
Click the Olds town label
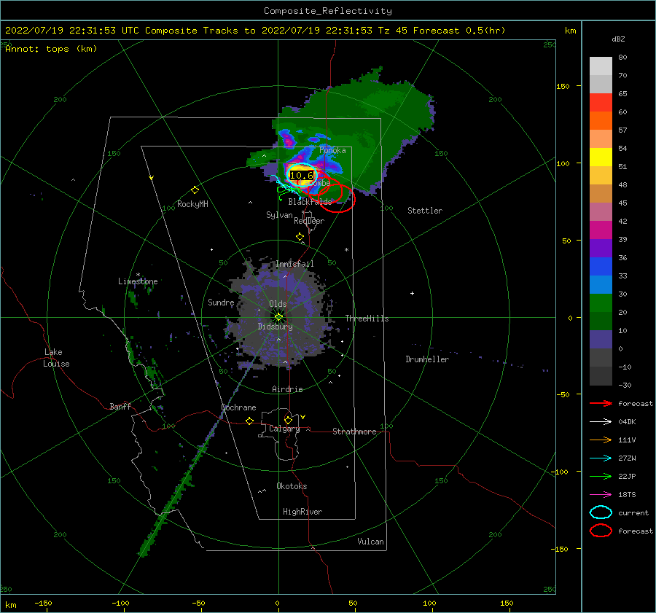[278, 304]
